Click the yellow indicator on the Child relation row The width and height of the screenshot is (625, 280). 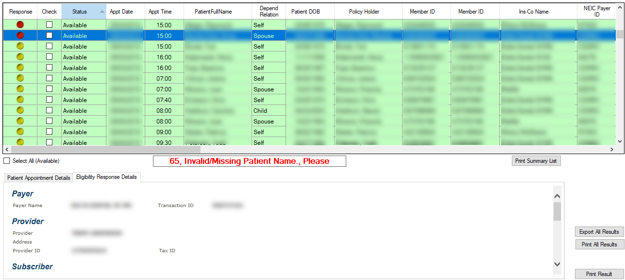pyautogui.click(x=19, y=110)
